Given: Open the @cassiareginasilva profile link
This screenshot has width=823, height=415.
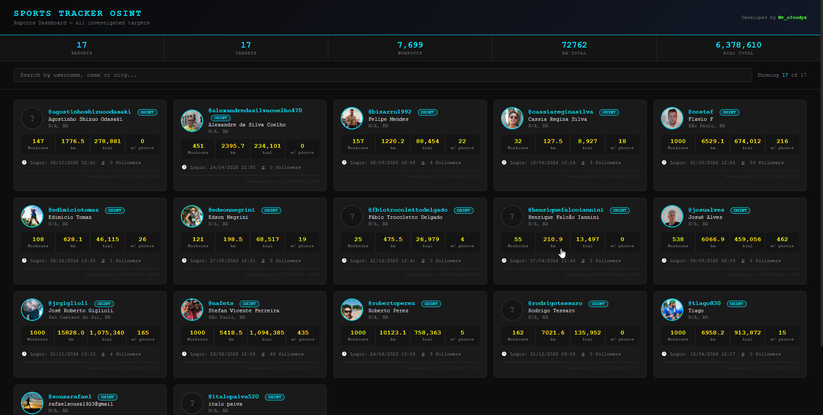Looking at the screenshot, I should [x=561, y=112].
